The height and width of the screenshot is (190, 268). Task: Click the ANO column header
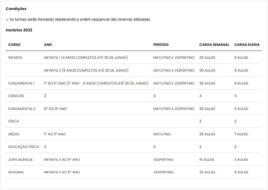(x=48, y=45)
